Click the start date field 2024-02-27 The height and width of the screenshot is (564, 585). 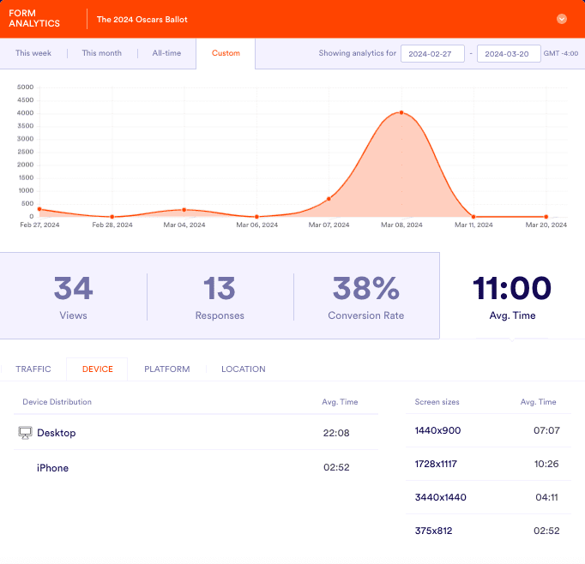(431, 53)
